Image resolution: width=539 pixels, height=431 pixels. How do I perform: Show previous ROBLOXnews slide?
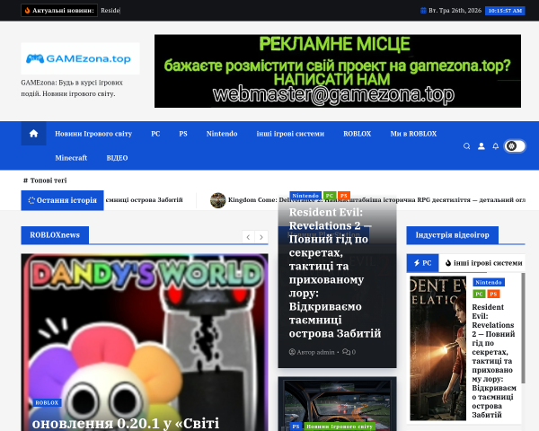coord(248,237)
